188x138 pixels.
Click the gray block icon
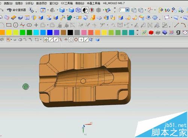pos(158,33)
